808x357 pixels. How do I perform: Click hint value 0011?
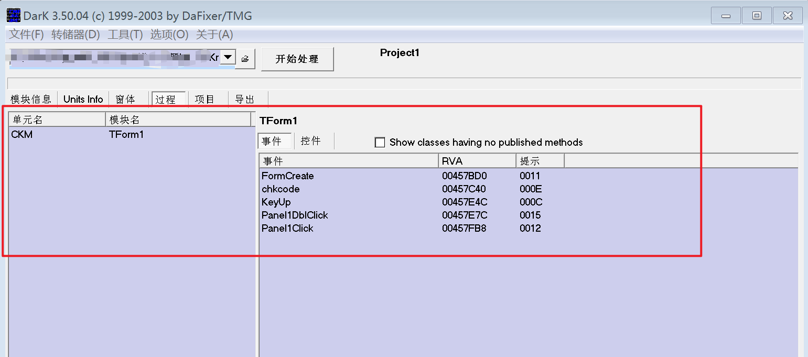[x=530, y=176]
